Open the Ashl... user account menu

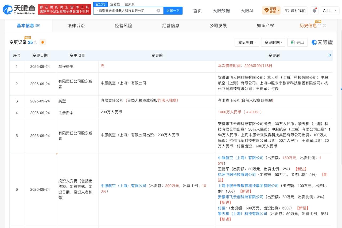330,11
